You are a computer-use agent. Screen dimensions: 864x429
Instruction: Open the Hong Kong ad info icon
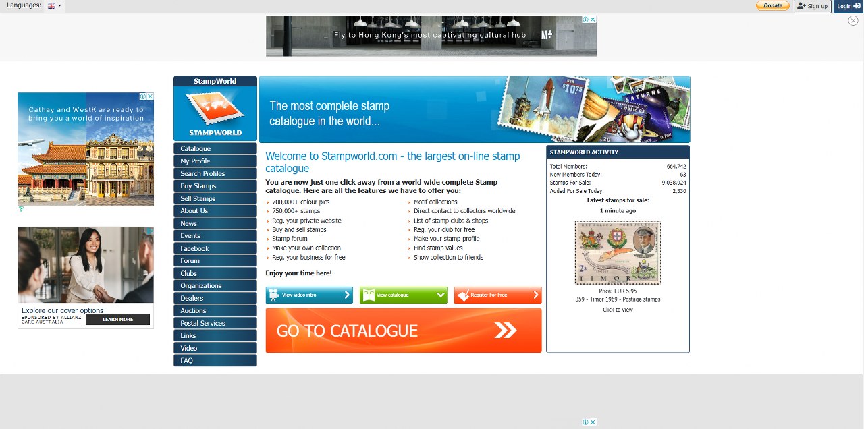coord(586,20)
